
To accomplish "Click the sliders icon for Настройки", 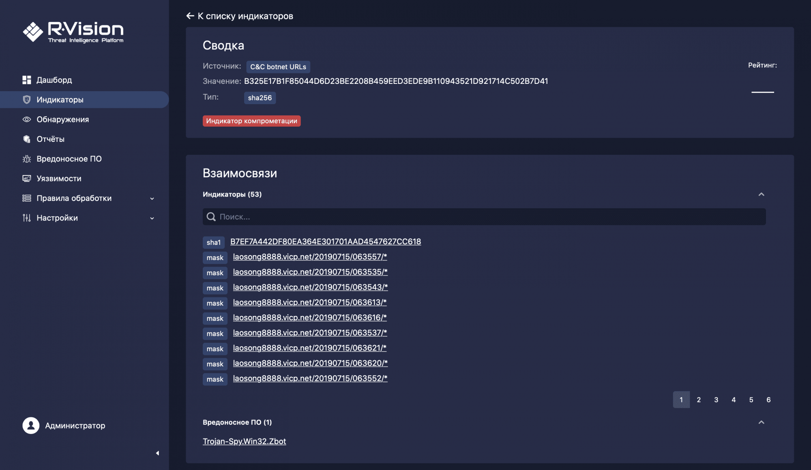I will [x=27, y=218].
